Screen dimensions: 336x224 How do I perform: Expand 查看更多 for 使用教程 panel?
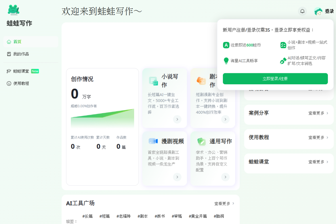pos(318,138)
